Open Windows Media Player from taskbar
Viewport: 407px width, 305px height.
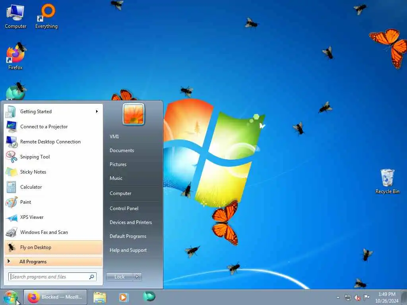coord(124,297)
